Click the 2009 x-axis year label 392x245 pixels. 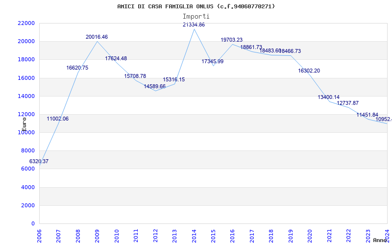[97, 236]
